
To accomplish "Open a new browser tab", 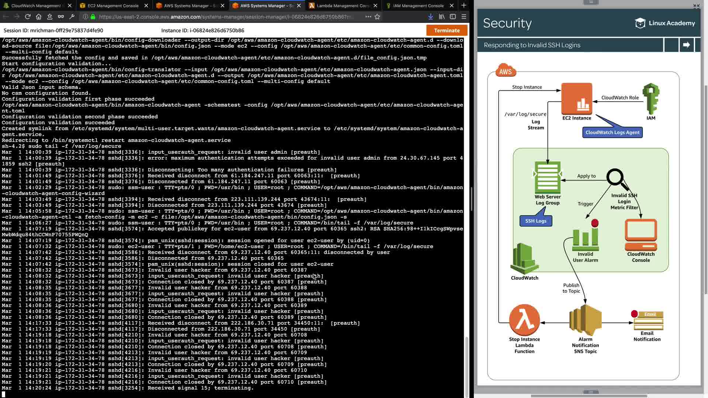I will tap(464, 6).
